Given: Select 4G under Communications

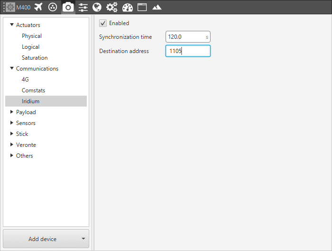Looking at the screenshot, I should click(25, 80).
